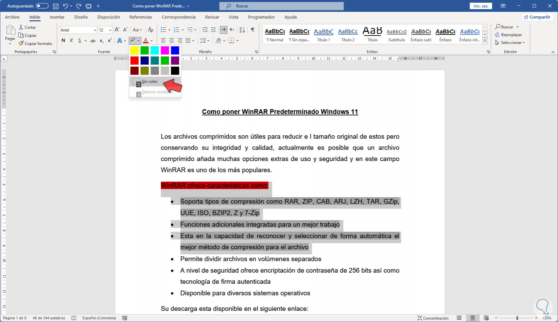Apply superscript formatting
Image resolution: width=558 pixels, height=322 pixels.
pos(110,41)
